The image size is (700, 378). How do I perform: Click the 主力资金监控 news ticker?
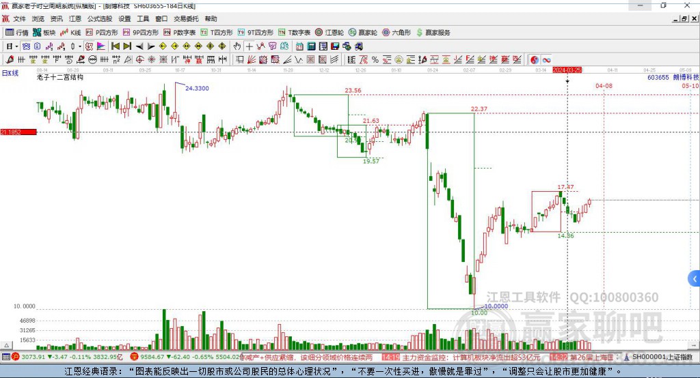point(462,358)
